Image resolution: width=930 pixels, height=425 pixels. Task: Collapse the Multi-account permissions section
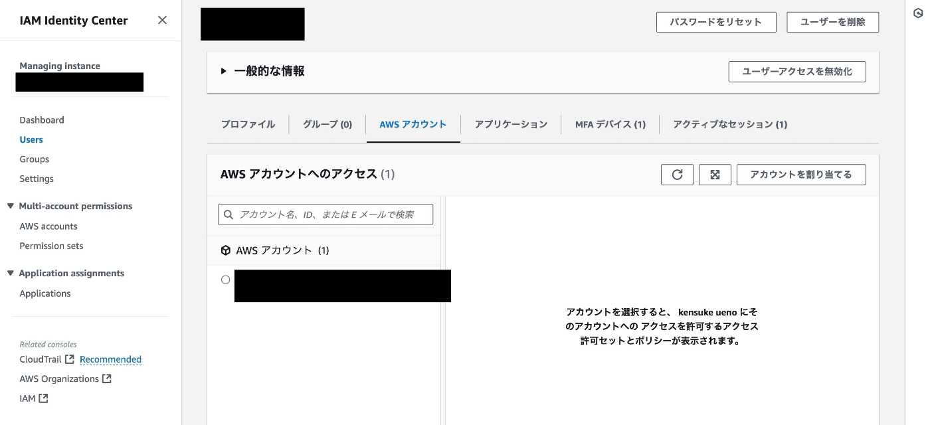tap(11, 206)
